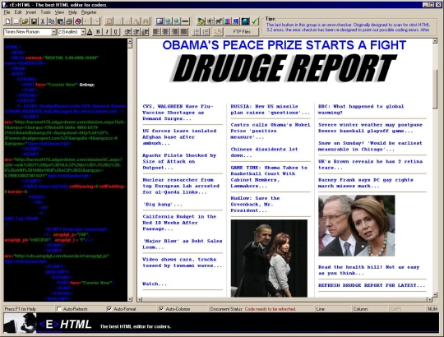444x337 pixels.
Task: Toggle the Auto-Format checkbox
Action: (x=109, y=309)
